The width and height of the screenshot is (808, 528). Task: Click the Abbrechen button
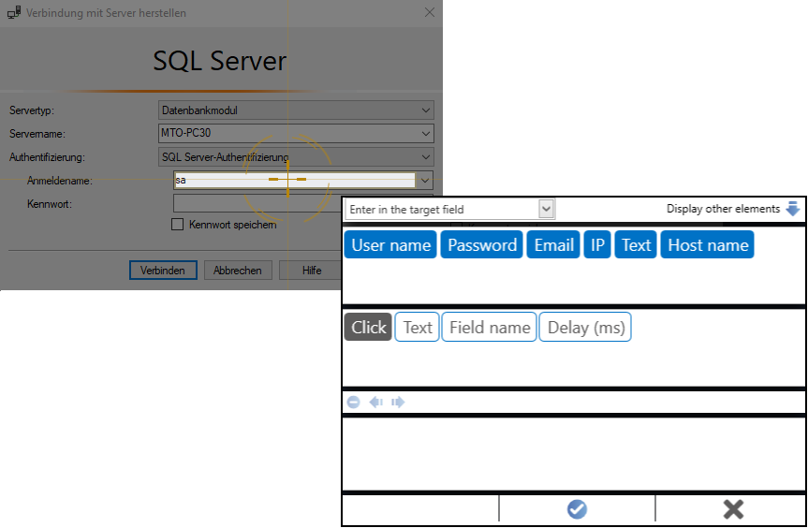tap(238, 271)
